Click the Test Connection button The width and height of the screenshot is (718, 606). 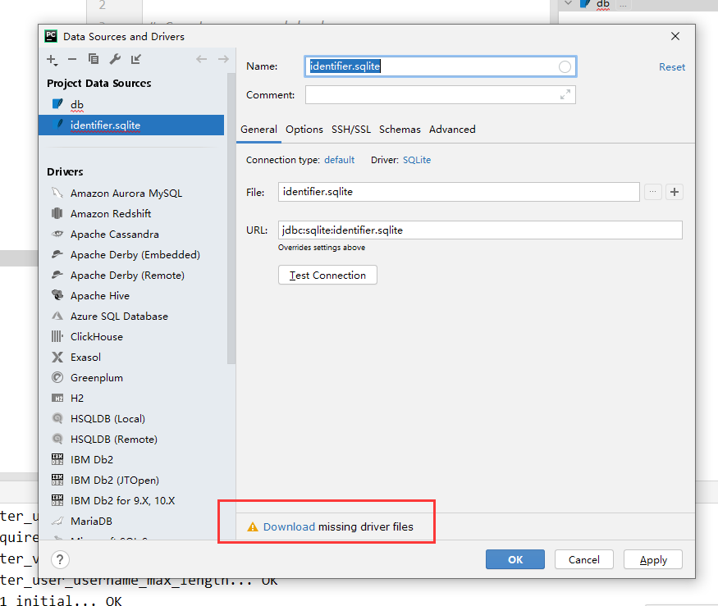pyautogui.click(x=327, y=275)
